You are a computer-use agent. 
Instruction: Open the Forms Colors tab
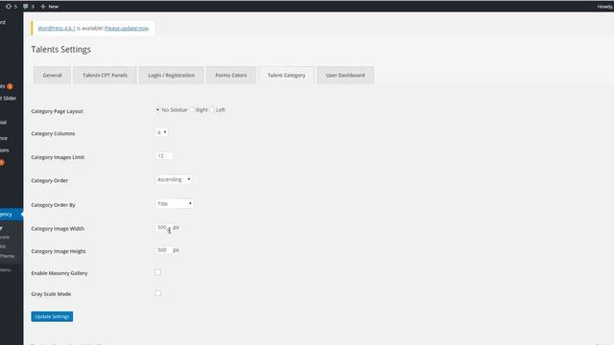coord(231,75)
